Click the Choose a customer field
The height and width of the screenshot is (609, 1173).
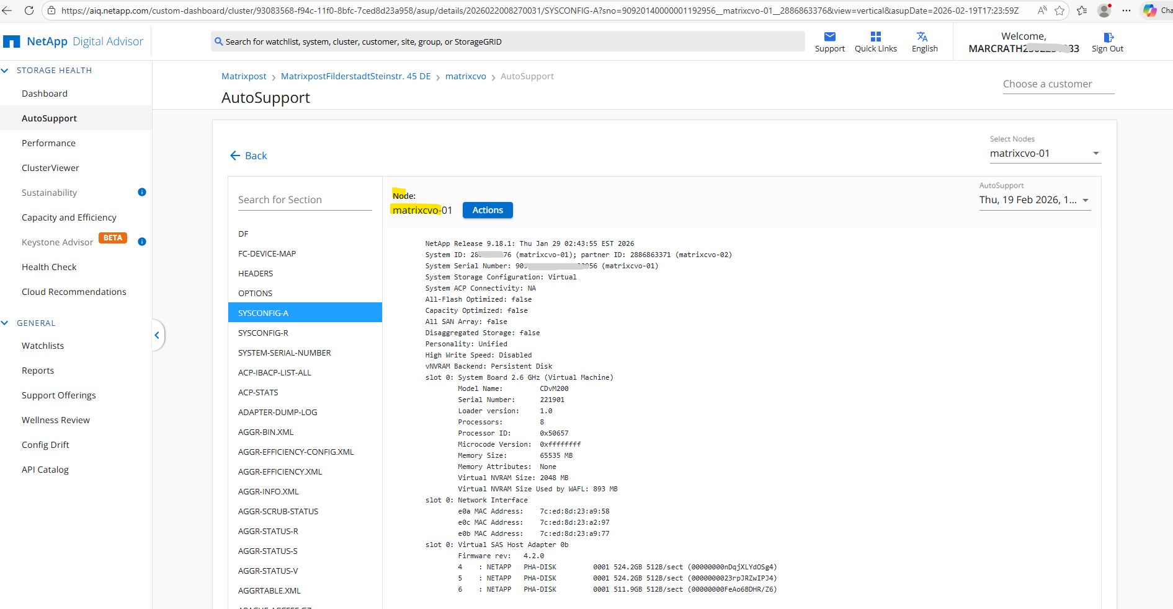[x=1058, y=84]
